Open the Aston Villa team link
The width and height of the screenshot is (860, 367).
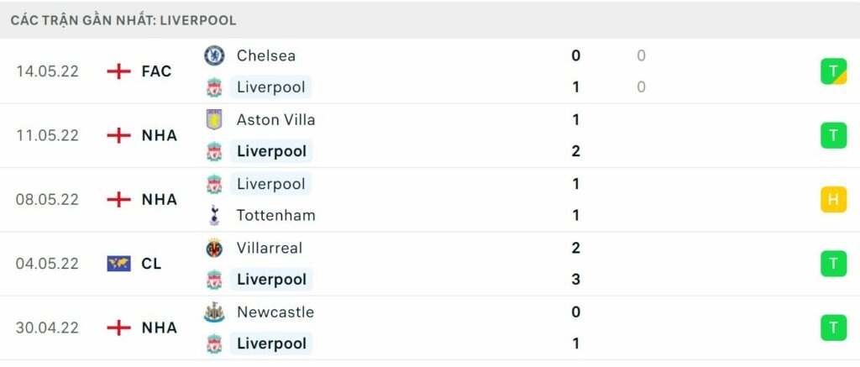click(x=275, y=119)
